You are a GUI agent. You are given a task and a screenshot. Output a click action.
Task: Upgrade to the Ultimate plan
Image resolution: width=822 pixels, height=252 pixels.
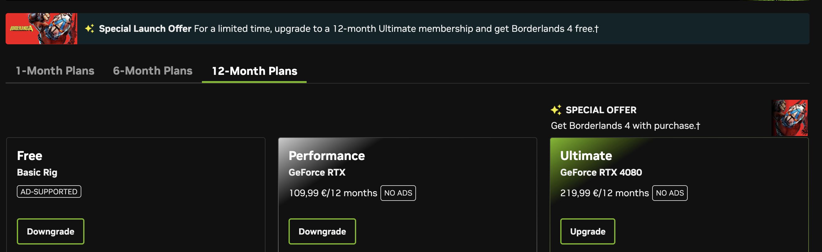tap(587, 231)
